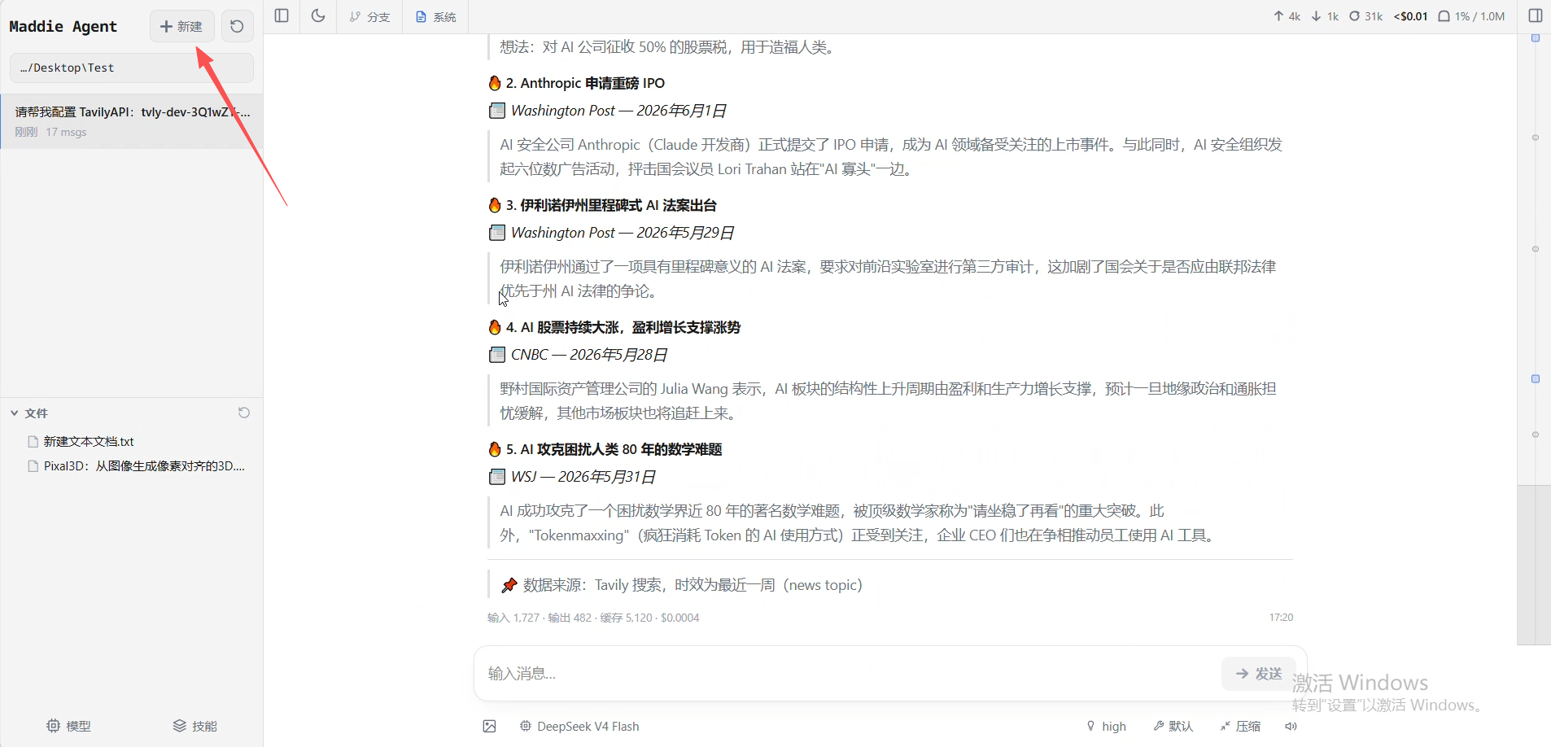Change the high reasoning effort setting
Viewport: 1551px width, 747px height.
1107,726
